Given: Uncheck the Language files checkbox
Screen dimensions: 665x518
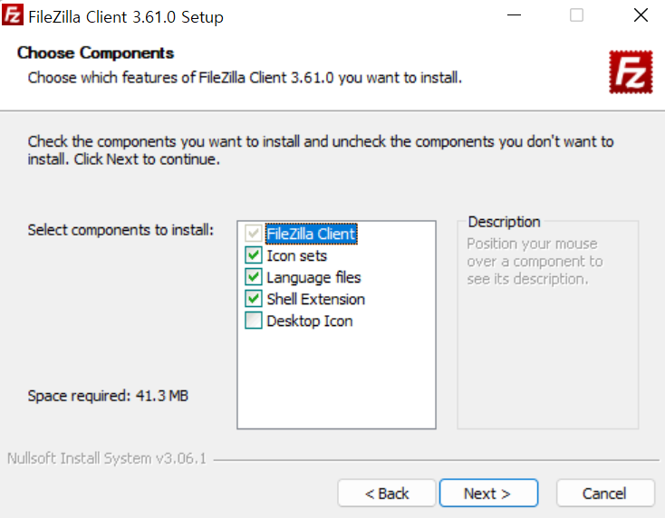Looking at the screenshot, I should pyautogui.click(x=253, y=277).
